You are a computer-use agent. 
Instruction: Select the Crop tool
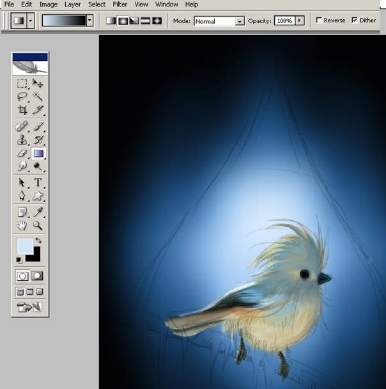click(x=22, y=109)
